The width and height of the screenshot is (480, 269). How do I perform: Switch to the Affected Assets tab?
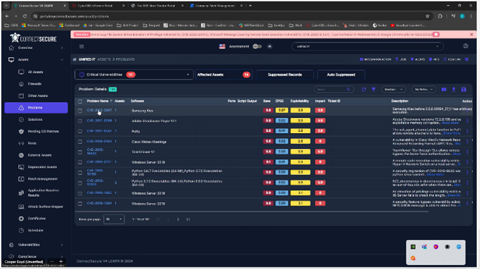point(224,75)
